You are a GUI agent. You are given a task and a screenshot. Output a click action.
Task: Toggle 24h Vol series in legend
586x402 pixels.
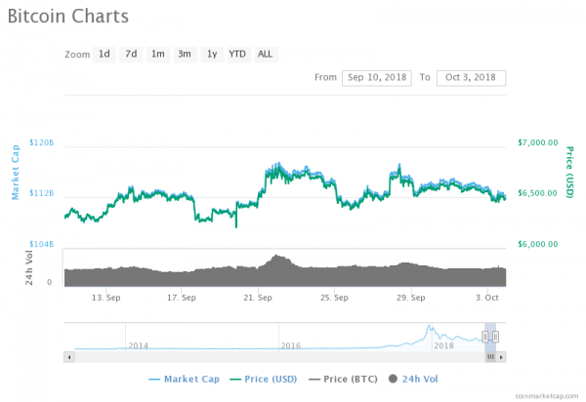coord(413,380)
